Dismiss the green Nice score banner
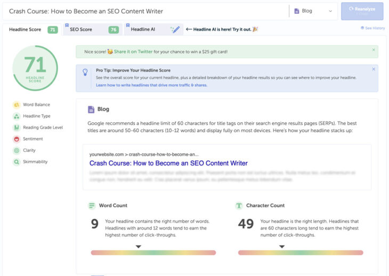The width and height of the screenshot is (389, 276). pyautogui.click(x=374, y=50)
